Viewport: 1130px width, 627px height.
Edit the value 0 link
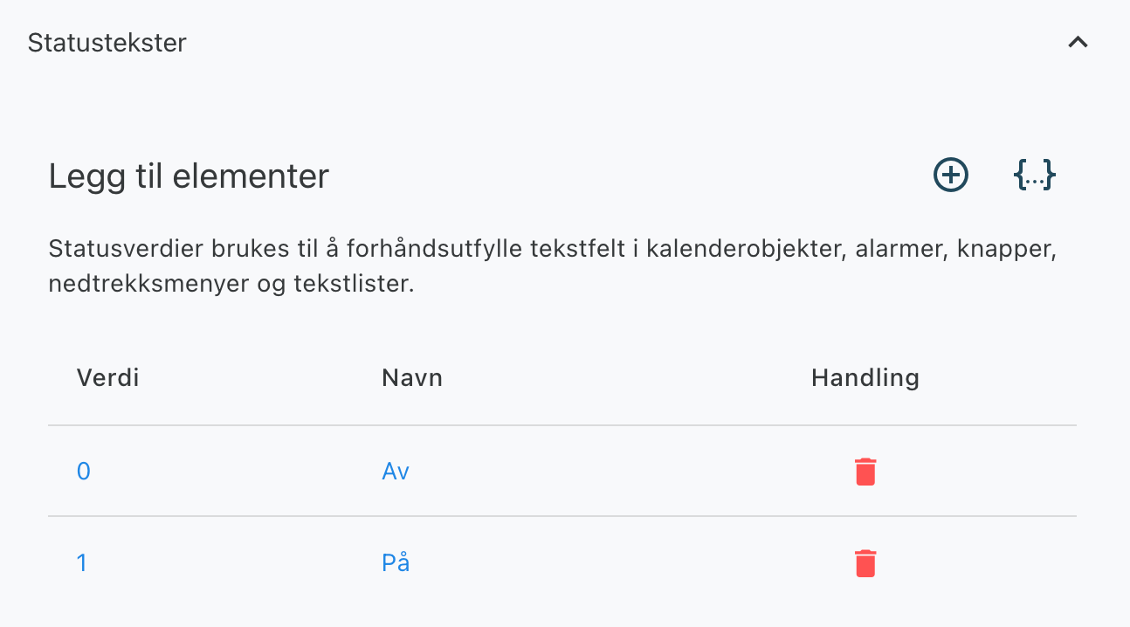(x=84, y=472)
